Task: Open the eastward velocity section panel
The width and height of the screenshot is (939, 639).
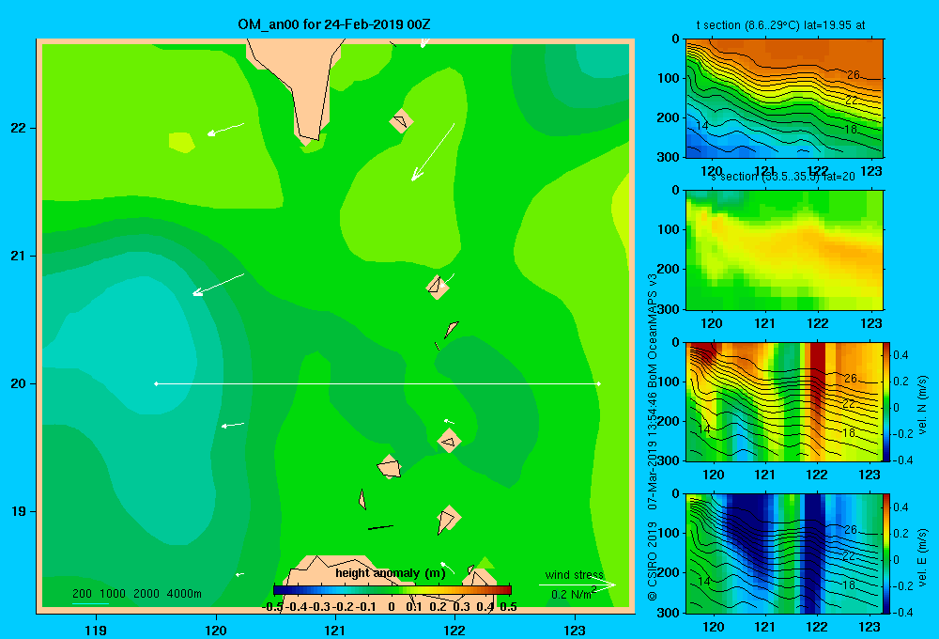Action: tap(784, 553)
